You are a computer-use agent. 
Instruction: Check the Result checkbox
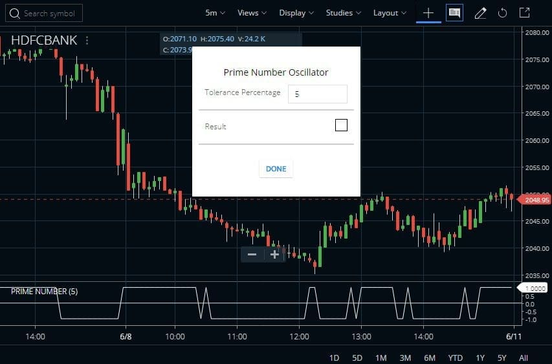click(341, 125)
